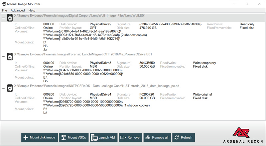Click the 476.940 GB disk size
Viewport: 266px width, 146px height.
coord(148,28)
